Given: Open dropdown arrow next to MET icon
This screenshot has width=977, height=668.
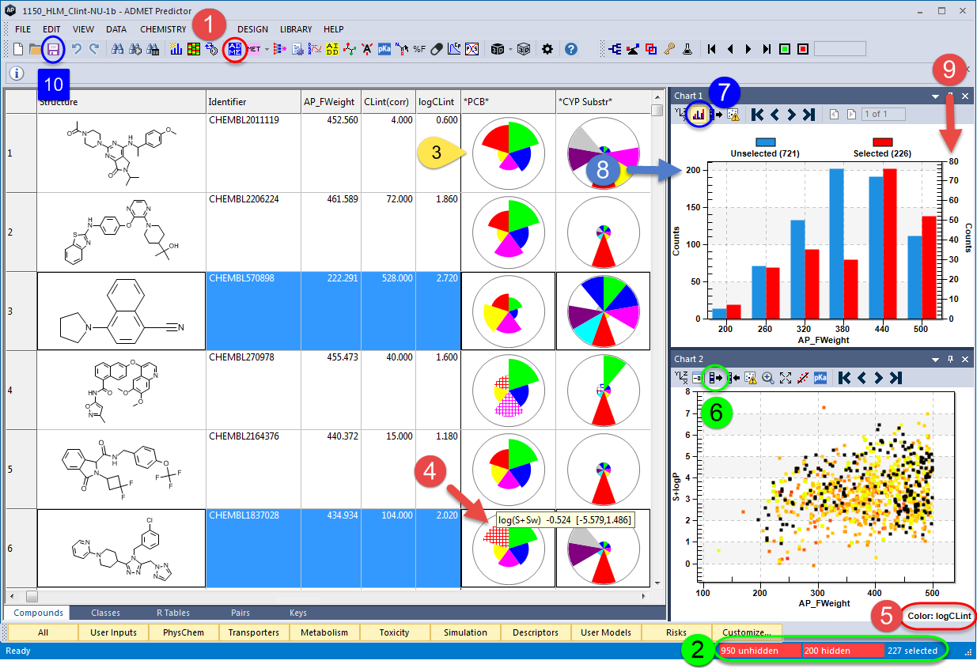Looking at the screenshot, I should pos(267,49).
